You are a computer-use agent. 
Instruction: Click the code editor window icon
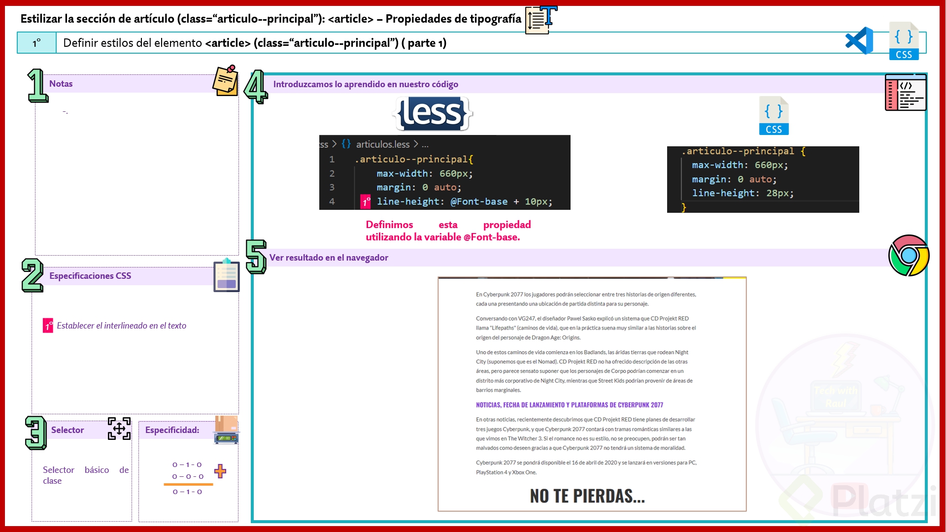pos(905,93)
